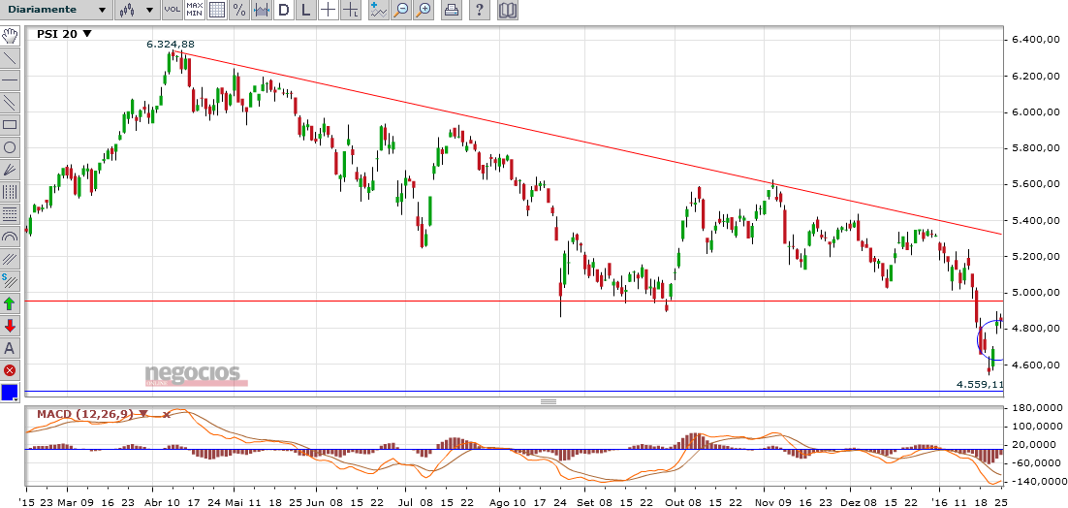Image resolution: width=1068 pixels, height=508 pixels.
Task: Select the hand pan tool
Action: click(10, 36)
